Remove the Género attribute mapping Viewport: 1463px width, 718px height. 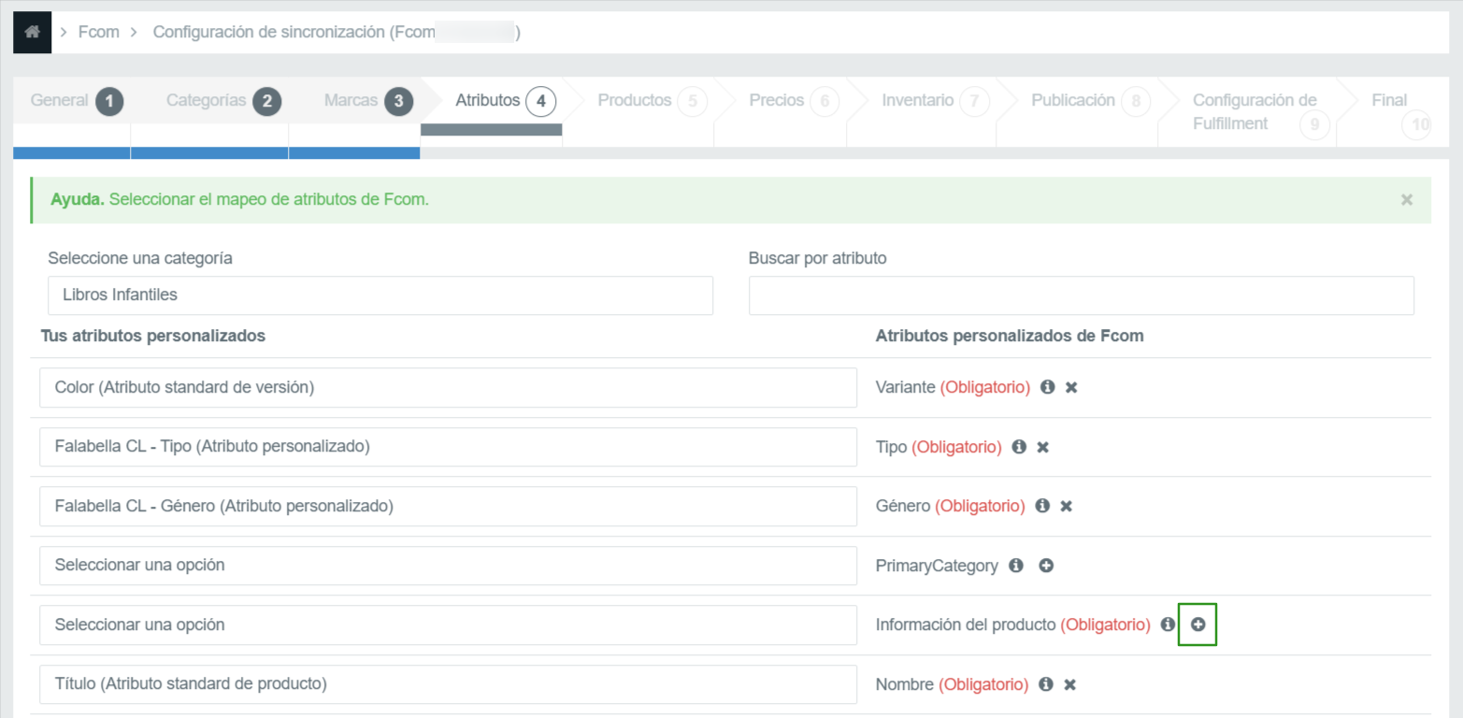[x=1066, y=506]
